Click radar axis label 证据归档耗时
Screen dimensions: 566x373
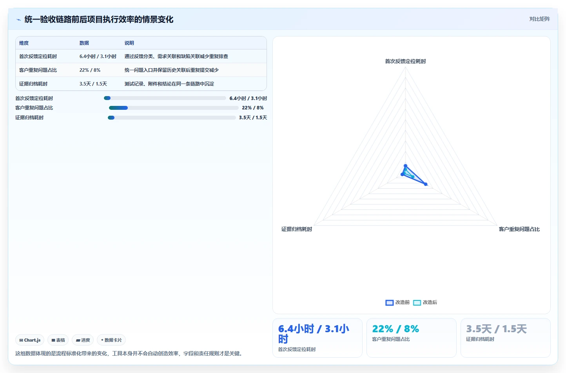(297, 229)
